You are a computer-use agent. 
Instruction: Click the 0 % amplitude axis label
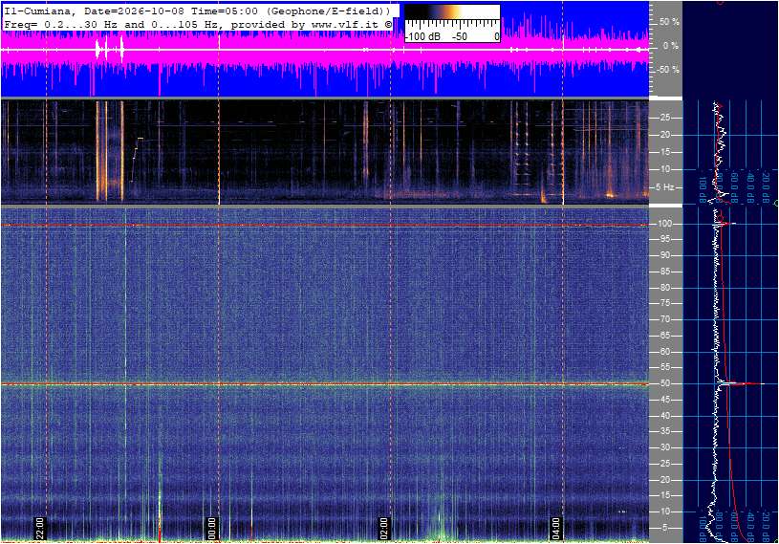click(671, 46)
